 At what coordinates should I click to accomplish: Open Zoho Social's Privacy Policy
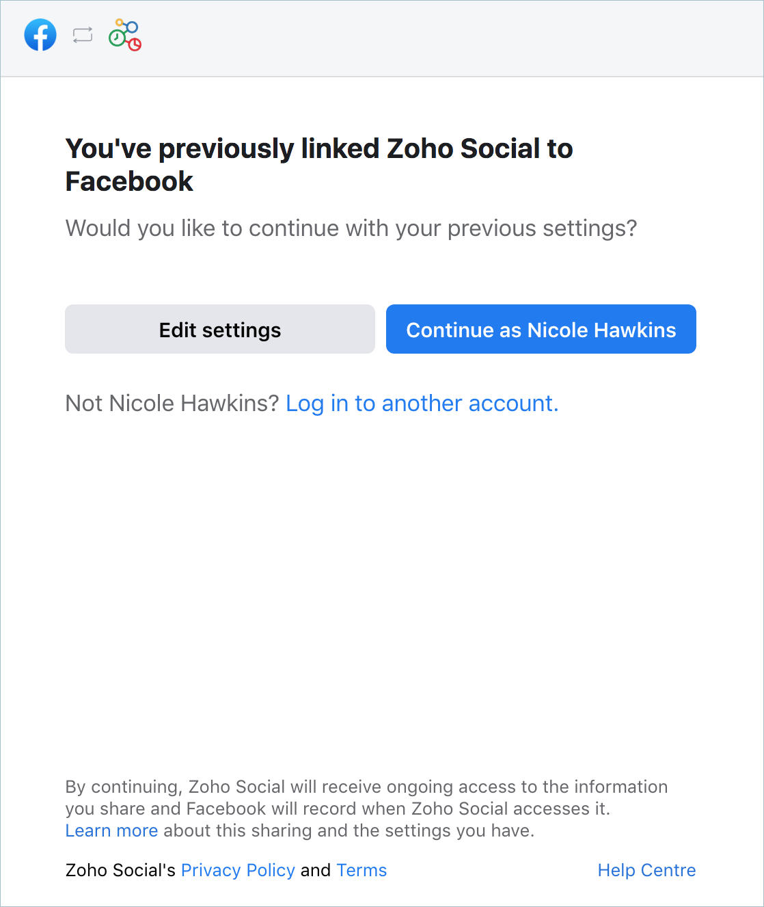238,870
